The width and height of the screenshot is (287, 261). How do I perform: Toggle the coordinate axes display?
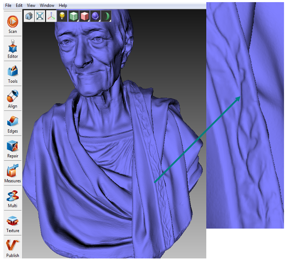point(51,16)
